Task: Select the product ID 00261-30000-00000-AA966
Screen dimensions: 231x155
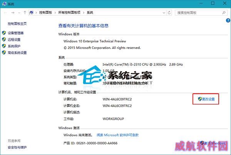Action: [x=97, y=143]
